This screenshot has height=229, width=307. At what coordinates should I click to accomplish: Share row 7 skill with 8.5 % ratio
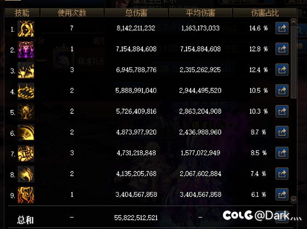click(x=282, y=153)
